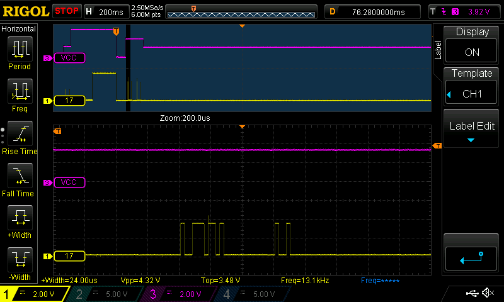This screenshot has width=504, height=302.
Task: Click the RIGOL logo
Action: [25, 11]
